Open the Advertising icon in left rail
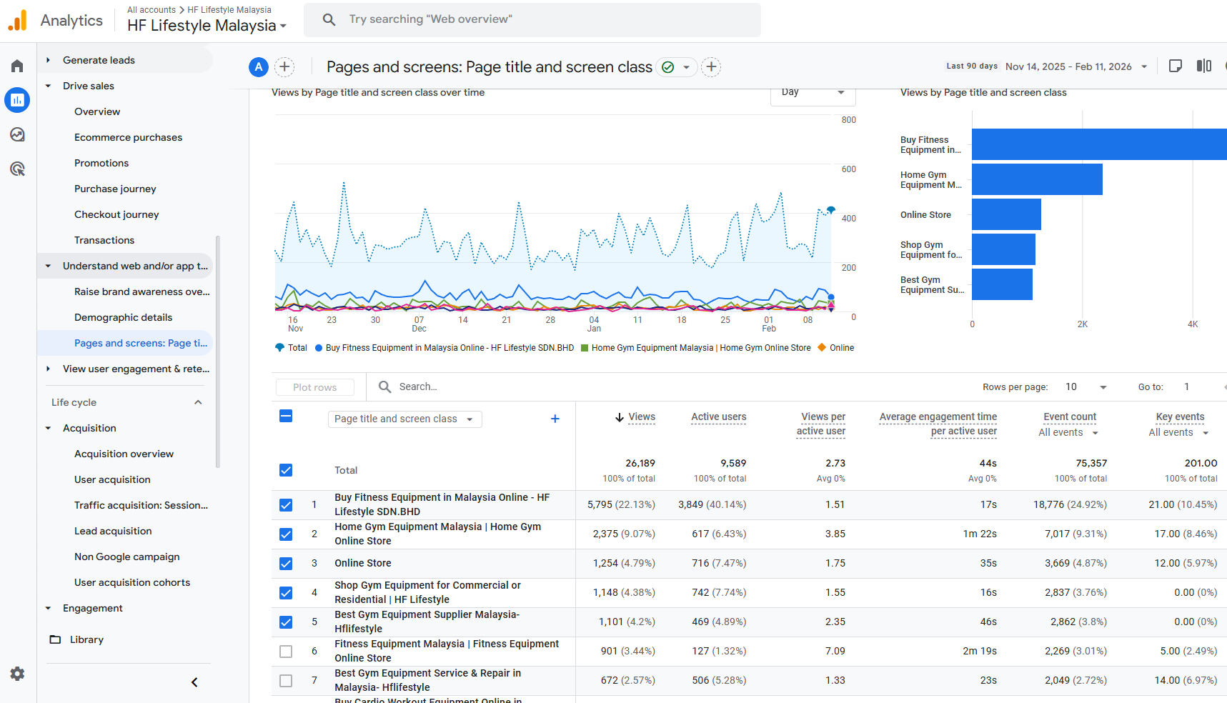The image size is (1227, 703). tap(17, 169)
